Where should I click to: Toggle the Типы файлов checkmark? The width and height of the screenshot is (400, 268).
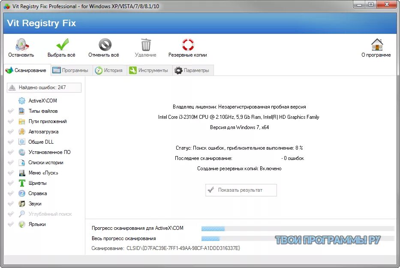(x=11, y=111)
